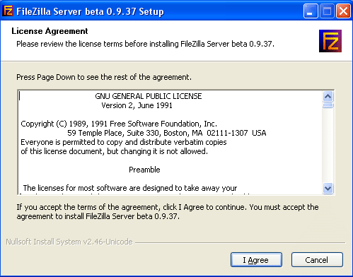Click the Version 2, June 1991 line
Screen dimensions: 353x277
pyautogui.click(x=137, y=105)
